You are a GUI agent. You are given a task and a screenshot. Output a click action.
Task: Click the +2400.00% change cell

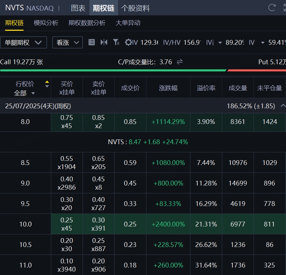click(x=168, y=224)
